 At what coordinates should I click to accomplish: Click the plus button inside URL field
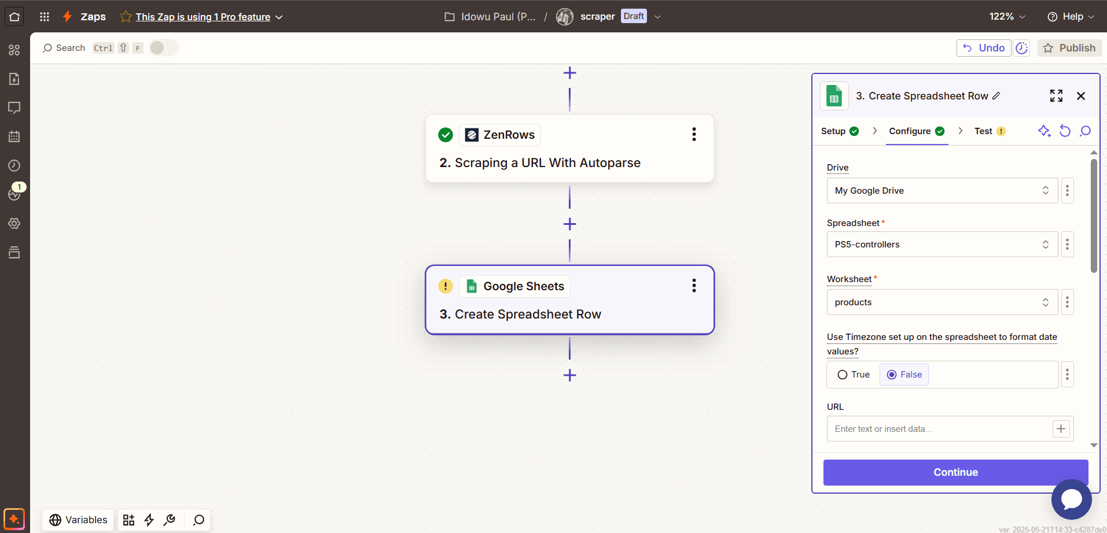(1061, 429)
